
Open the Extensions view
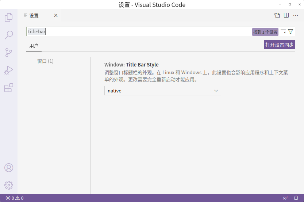coord(9,88)
